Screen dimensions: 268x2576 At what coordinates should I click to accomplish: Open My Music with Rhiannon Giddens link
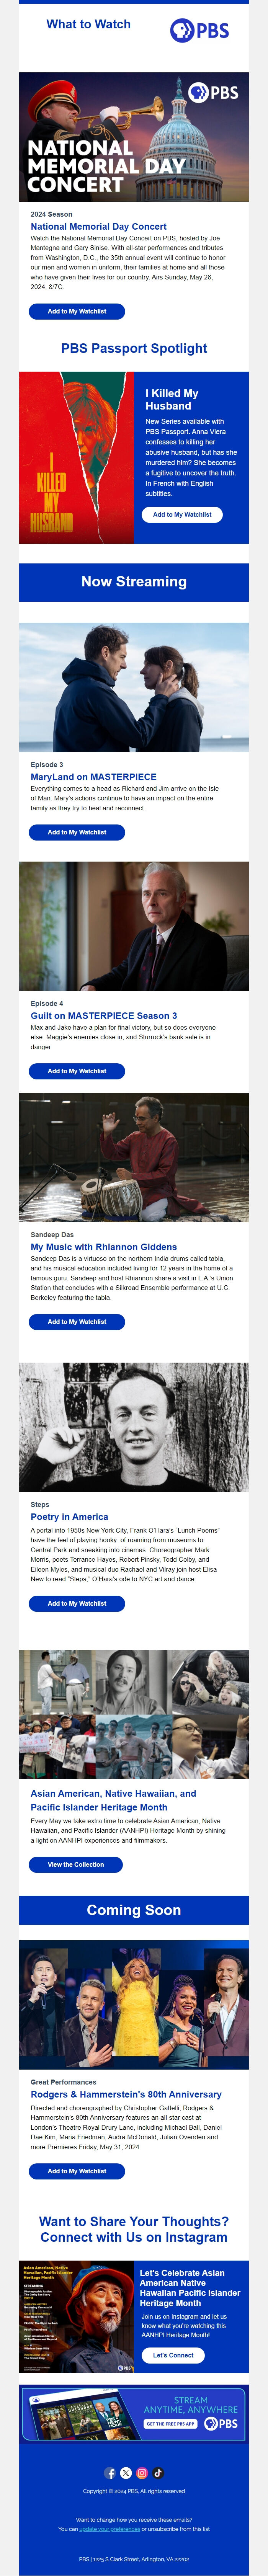click(103, 1247)
